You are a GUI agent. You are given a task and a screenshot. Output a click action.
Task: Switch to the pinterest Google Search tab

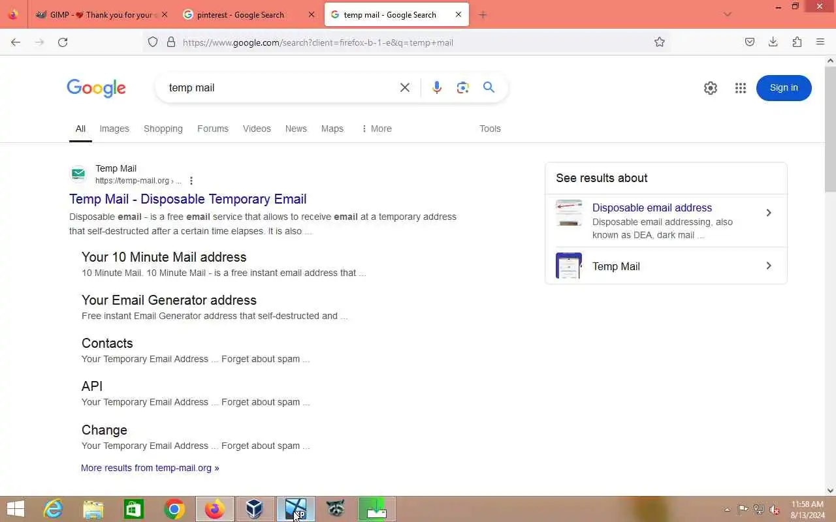tap(248, 14)
